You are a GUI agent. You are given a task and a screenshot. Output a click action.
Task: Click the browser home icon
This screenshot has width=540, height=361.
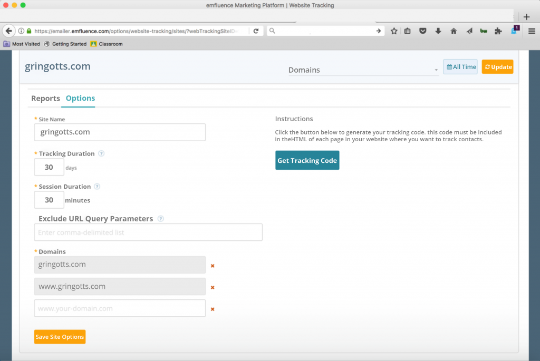pyautogui.click(x=454, y=31)
